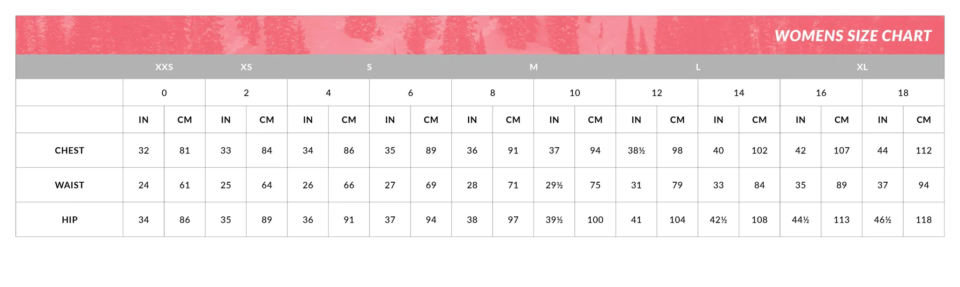Select hip value 42½ inches
The width and height of the screenshot is (960, 287).
click(718, 220)
